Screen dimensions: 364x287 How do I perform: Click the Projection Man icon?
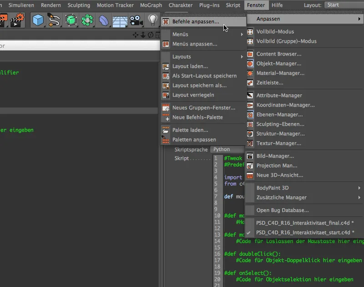click(x=250, y=166)
